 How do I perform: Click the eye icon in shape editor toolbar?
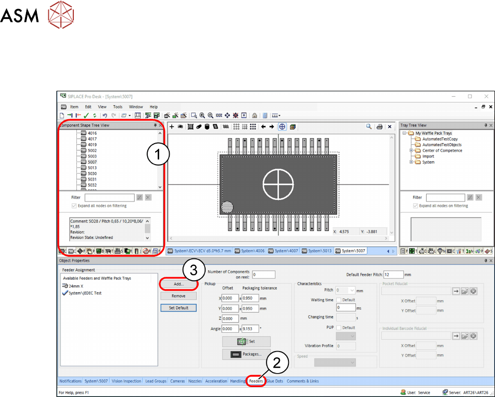coord(180,127)
